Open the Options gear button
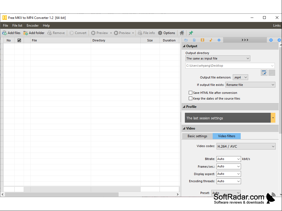The width and height of the screenshot is (282, 211). point(166,33)
